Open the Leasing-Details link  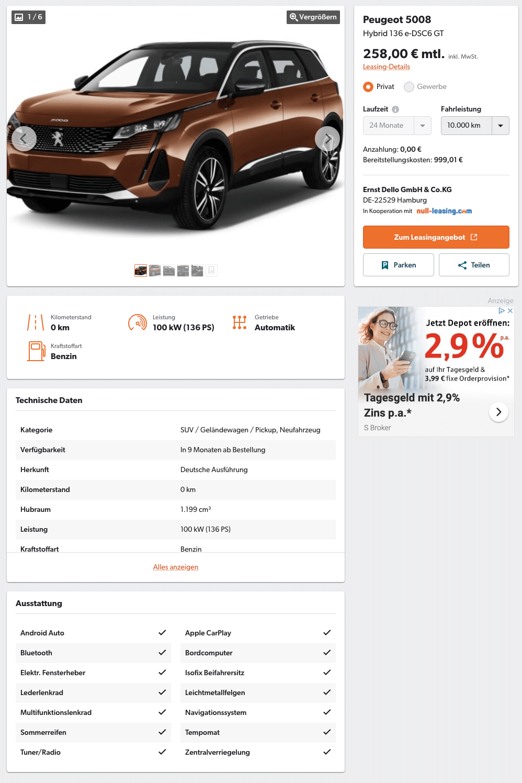point(387,66)
